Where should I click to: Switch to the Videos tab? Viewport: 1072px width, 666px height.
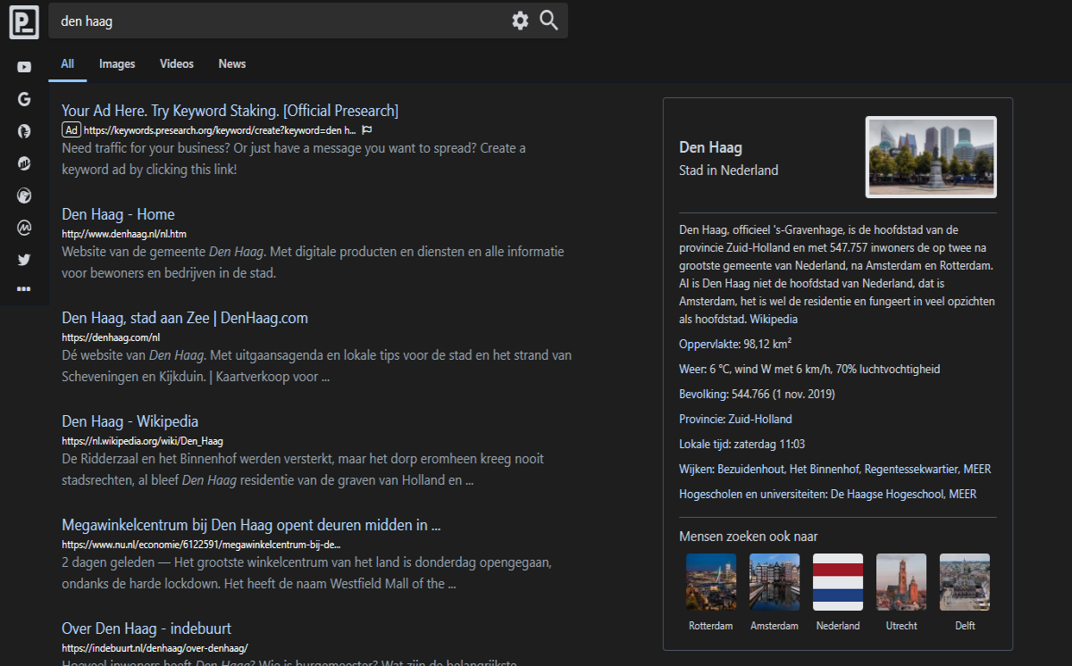point(177,63)
